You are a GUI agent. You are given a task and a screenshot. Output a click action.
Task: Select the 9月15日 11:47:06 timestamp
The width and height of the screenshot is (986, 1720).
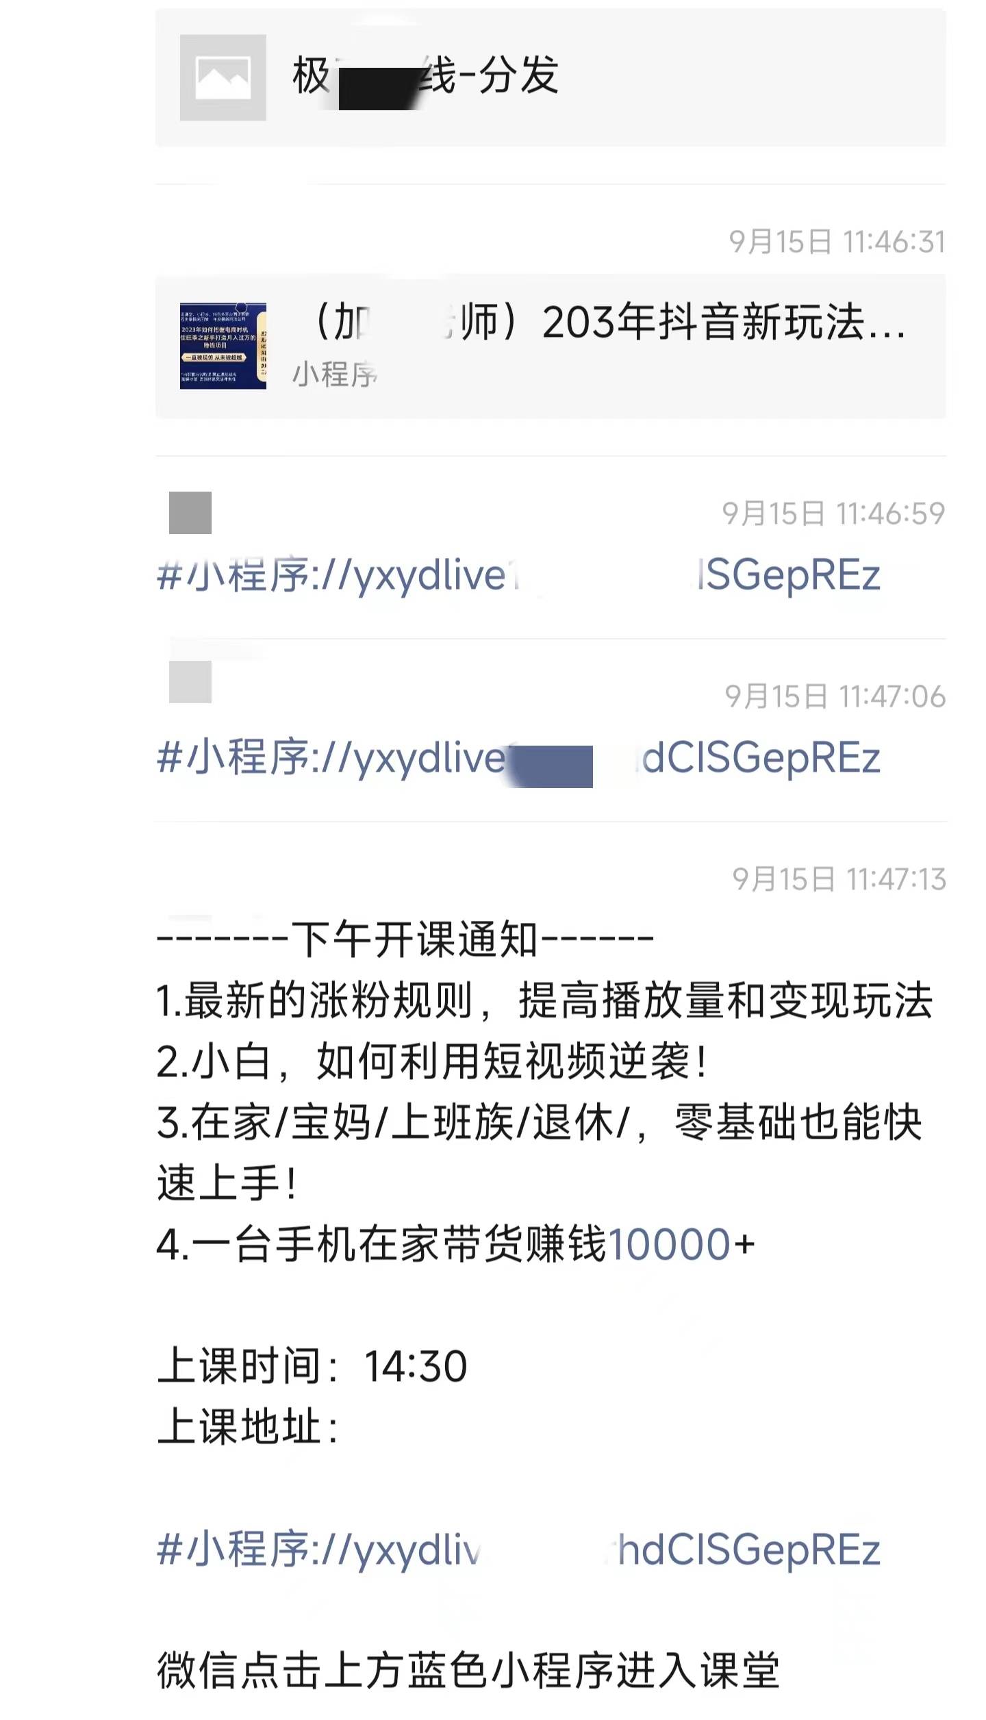(835, 696)
